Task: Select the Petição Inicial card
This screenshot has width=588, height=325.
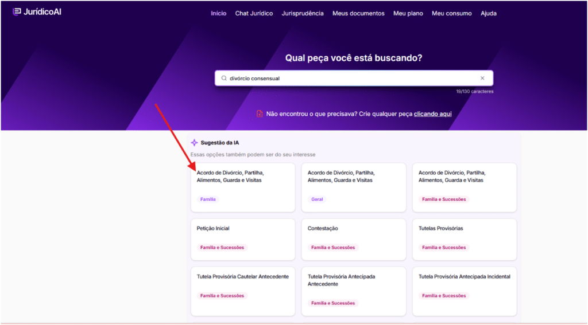Action: pos(243,240)
